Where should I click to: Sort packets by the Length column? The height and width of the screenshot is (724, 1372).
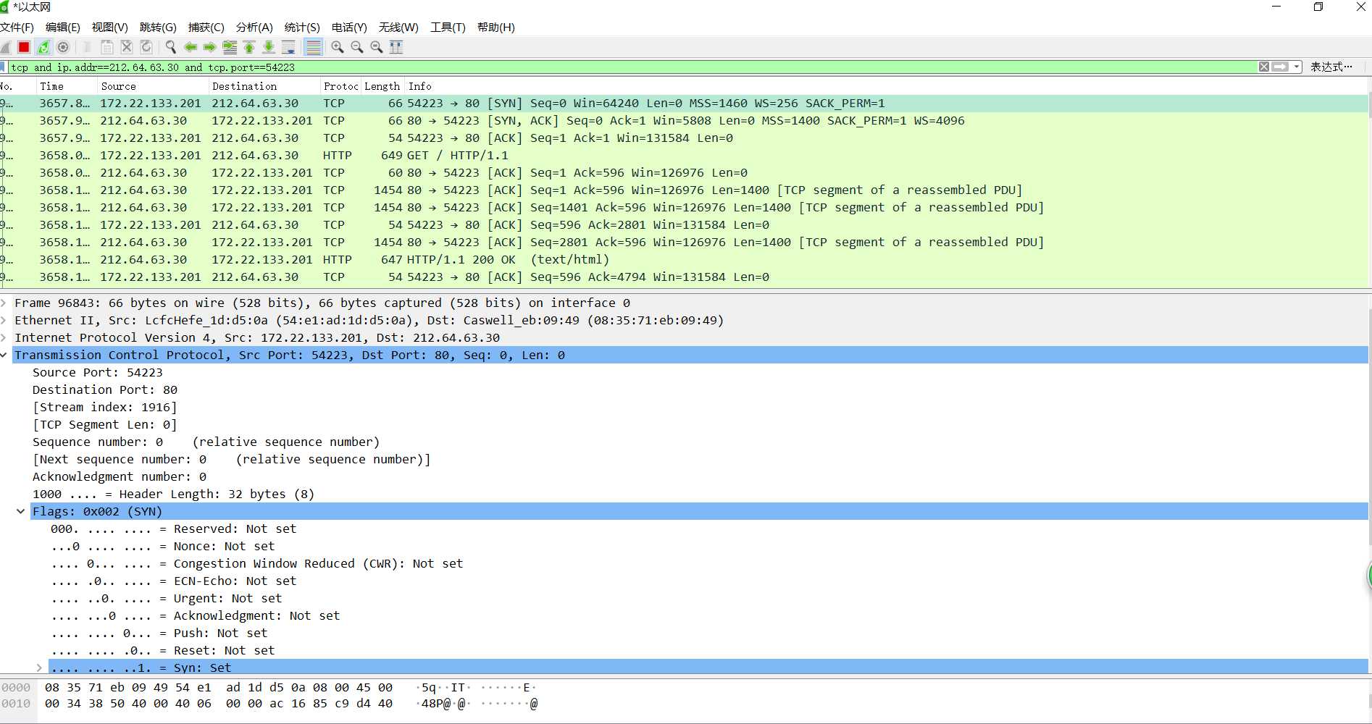(382, 86)
